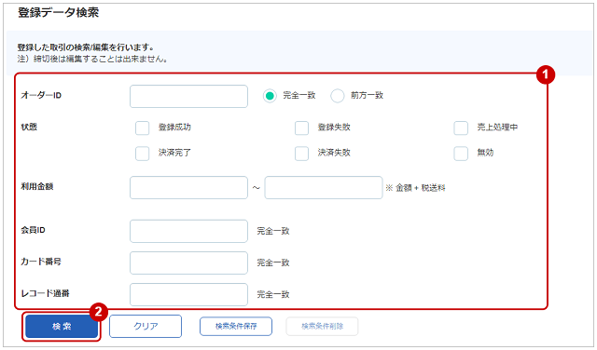Click the クリア button
This screenshot has height=350, width=597.
(146, 327)
